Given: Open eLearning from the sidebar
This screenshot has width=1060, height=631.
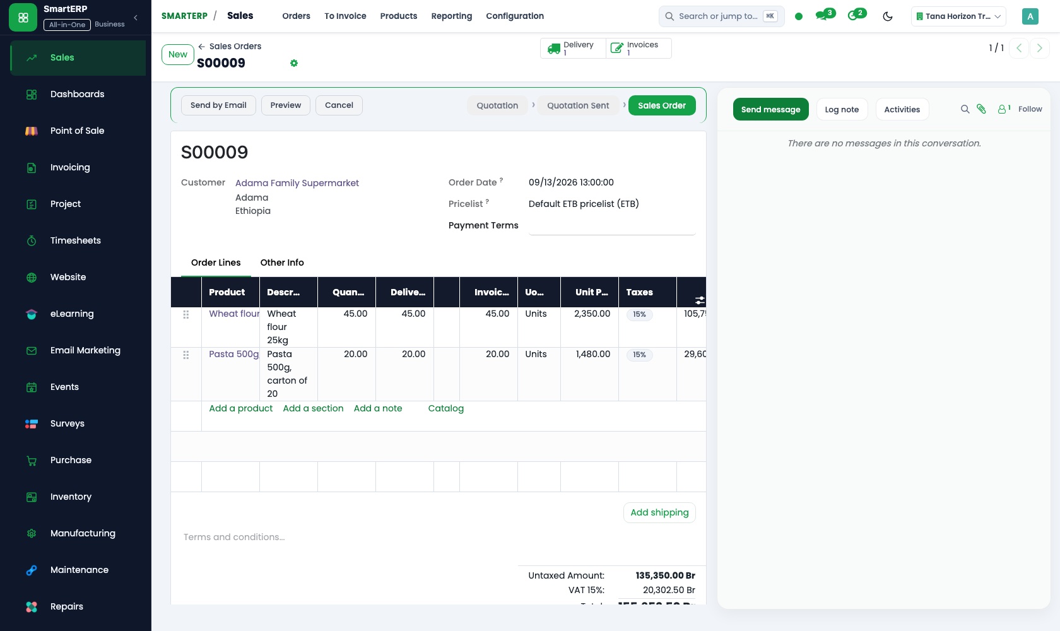Looking at the screenshot, I should pyautogui.click(x=78, y=314).
